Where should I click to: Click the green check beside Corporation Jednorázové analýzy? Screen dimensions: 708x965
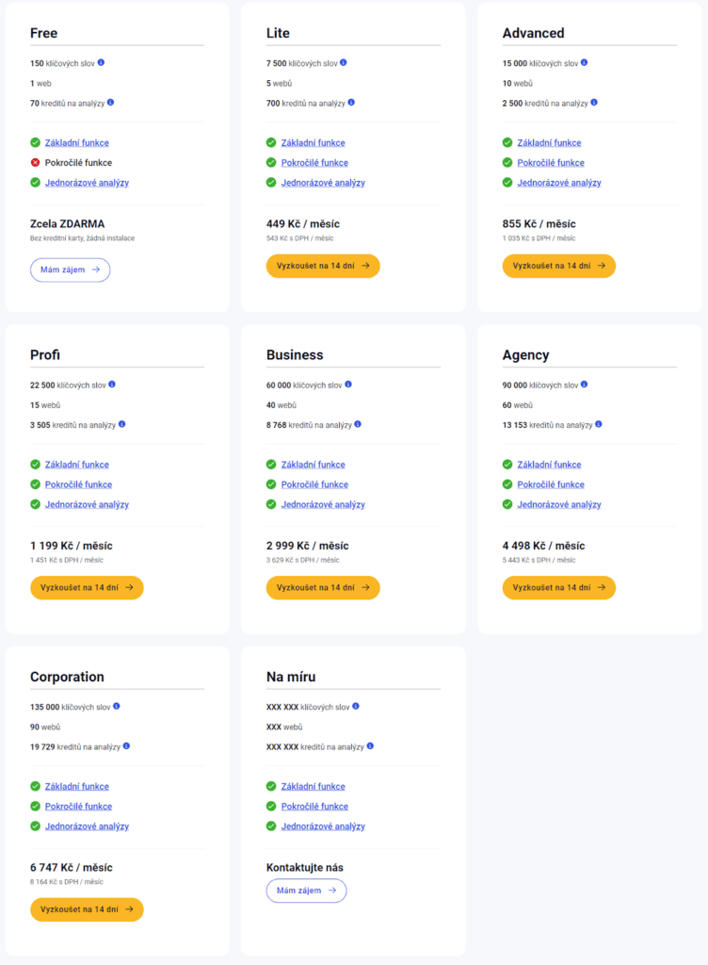pos(34,826)
